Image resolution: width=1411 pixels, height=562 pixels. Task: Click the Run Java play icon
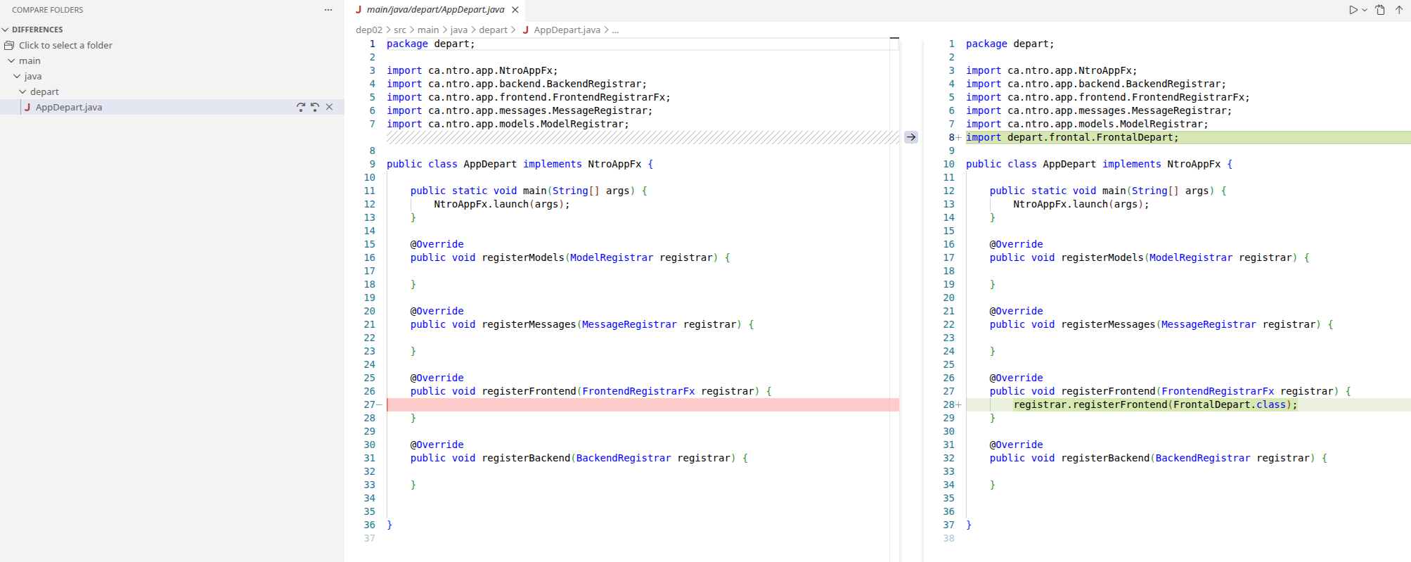click(x=1353, y=10)
